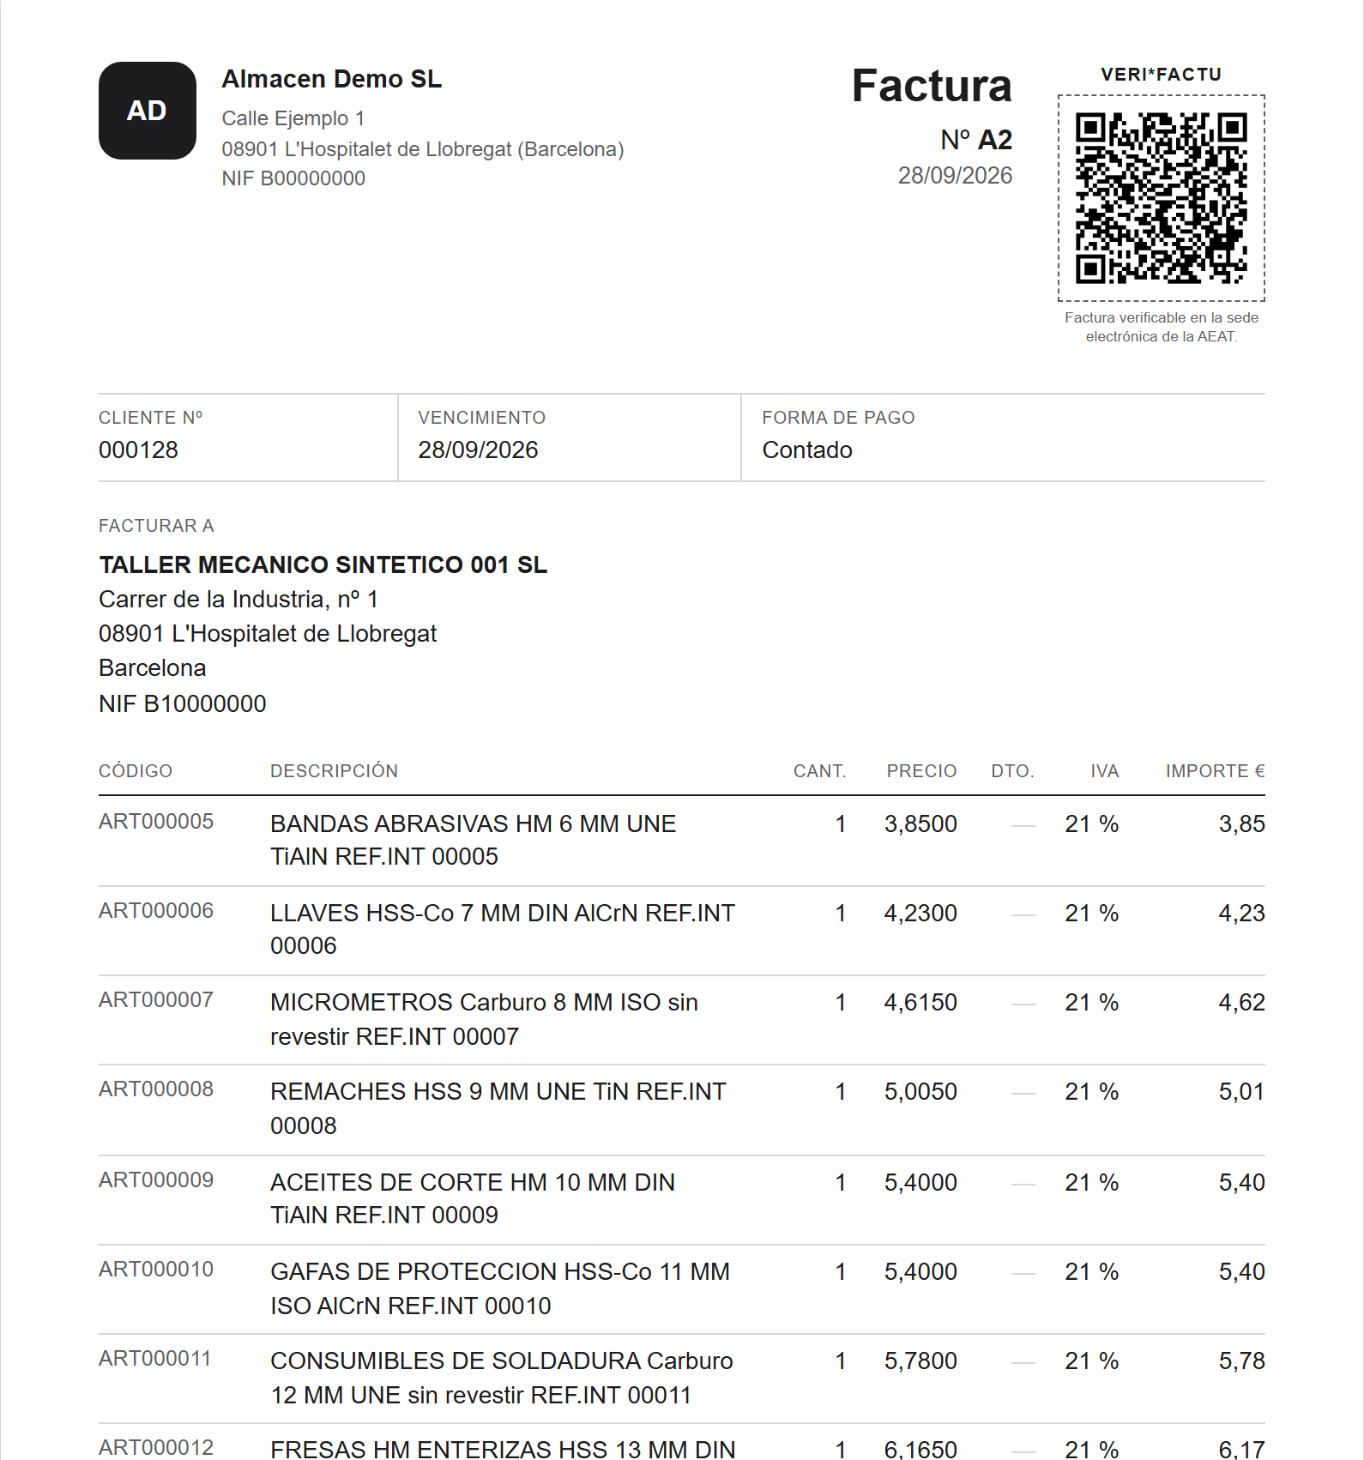Click the AD company logo
1364x1460 pixels.
click(148, 111)
